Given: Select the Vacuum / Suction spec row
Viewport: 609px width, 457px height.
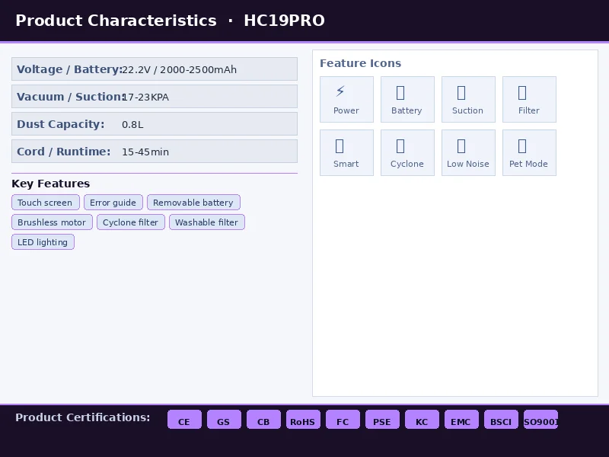Looking at the screenshot, I should [x=155, y=97].
